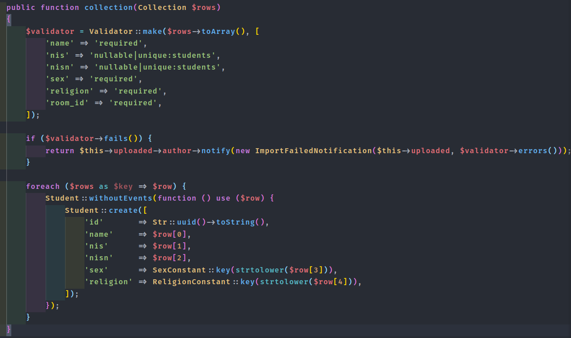Click 'toArray' method call

pyautogui.click(x=218, y=32)
